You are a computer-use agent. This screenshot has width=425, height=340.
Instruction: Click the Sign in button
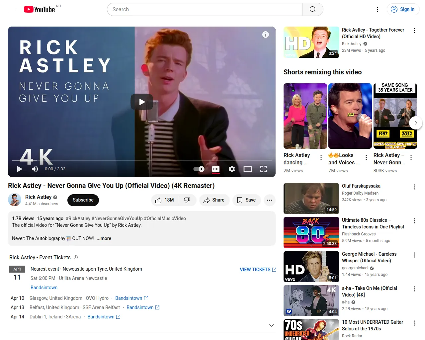coord(403,9)
